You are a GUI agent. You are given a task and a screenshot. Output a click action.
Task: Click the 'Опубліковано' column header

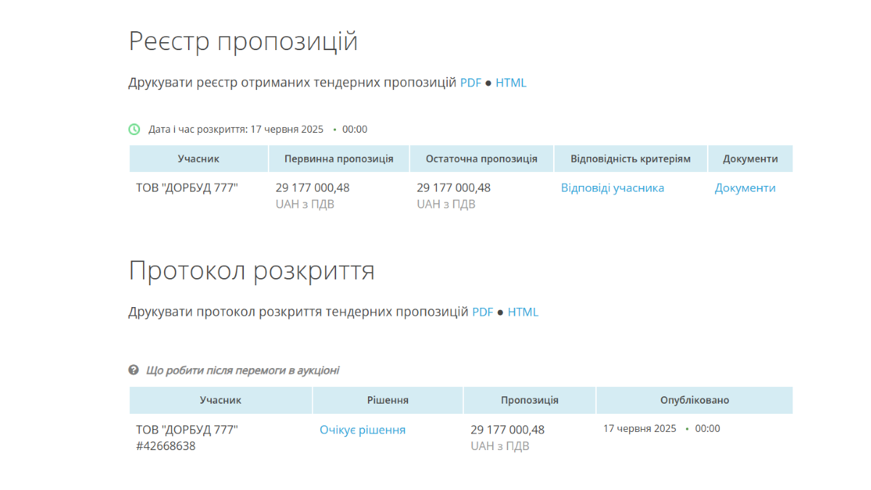694,400
